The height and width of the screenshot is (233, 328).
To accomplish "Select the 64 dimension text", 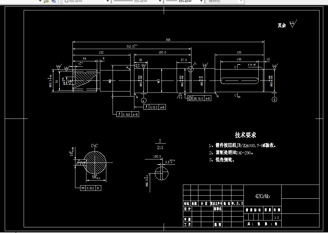I will click(x=84, y=58).
